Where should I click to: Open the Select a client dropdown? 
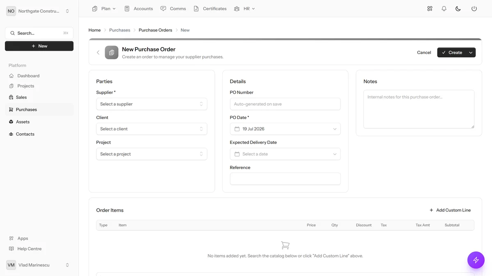tap(152, 129)
